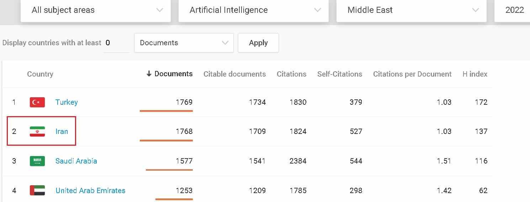530x202 pixels.
Task: Click the Saudi Arabia flag icon
Action: pyautogui.click(x=37, y=161)
